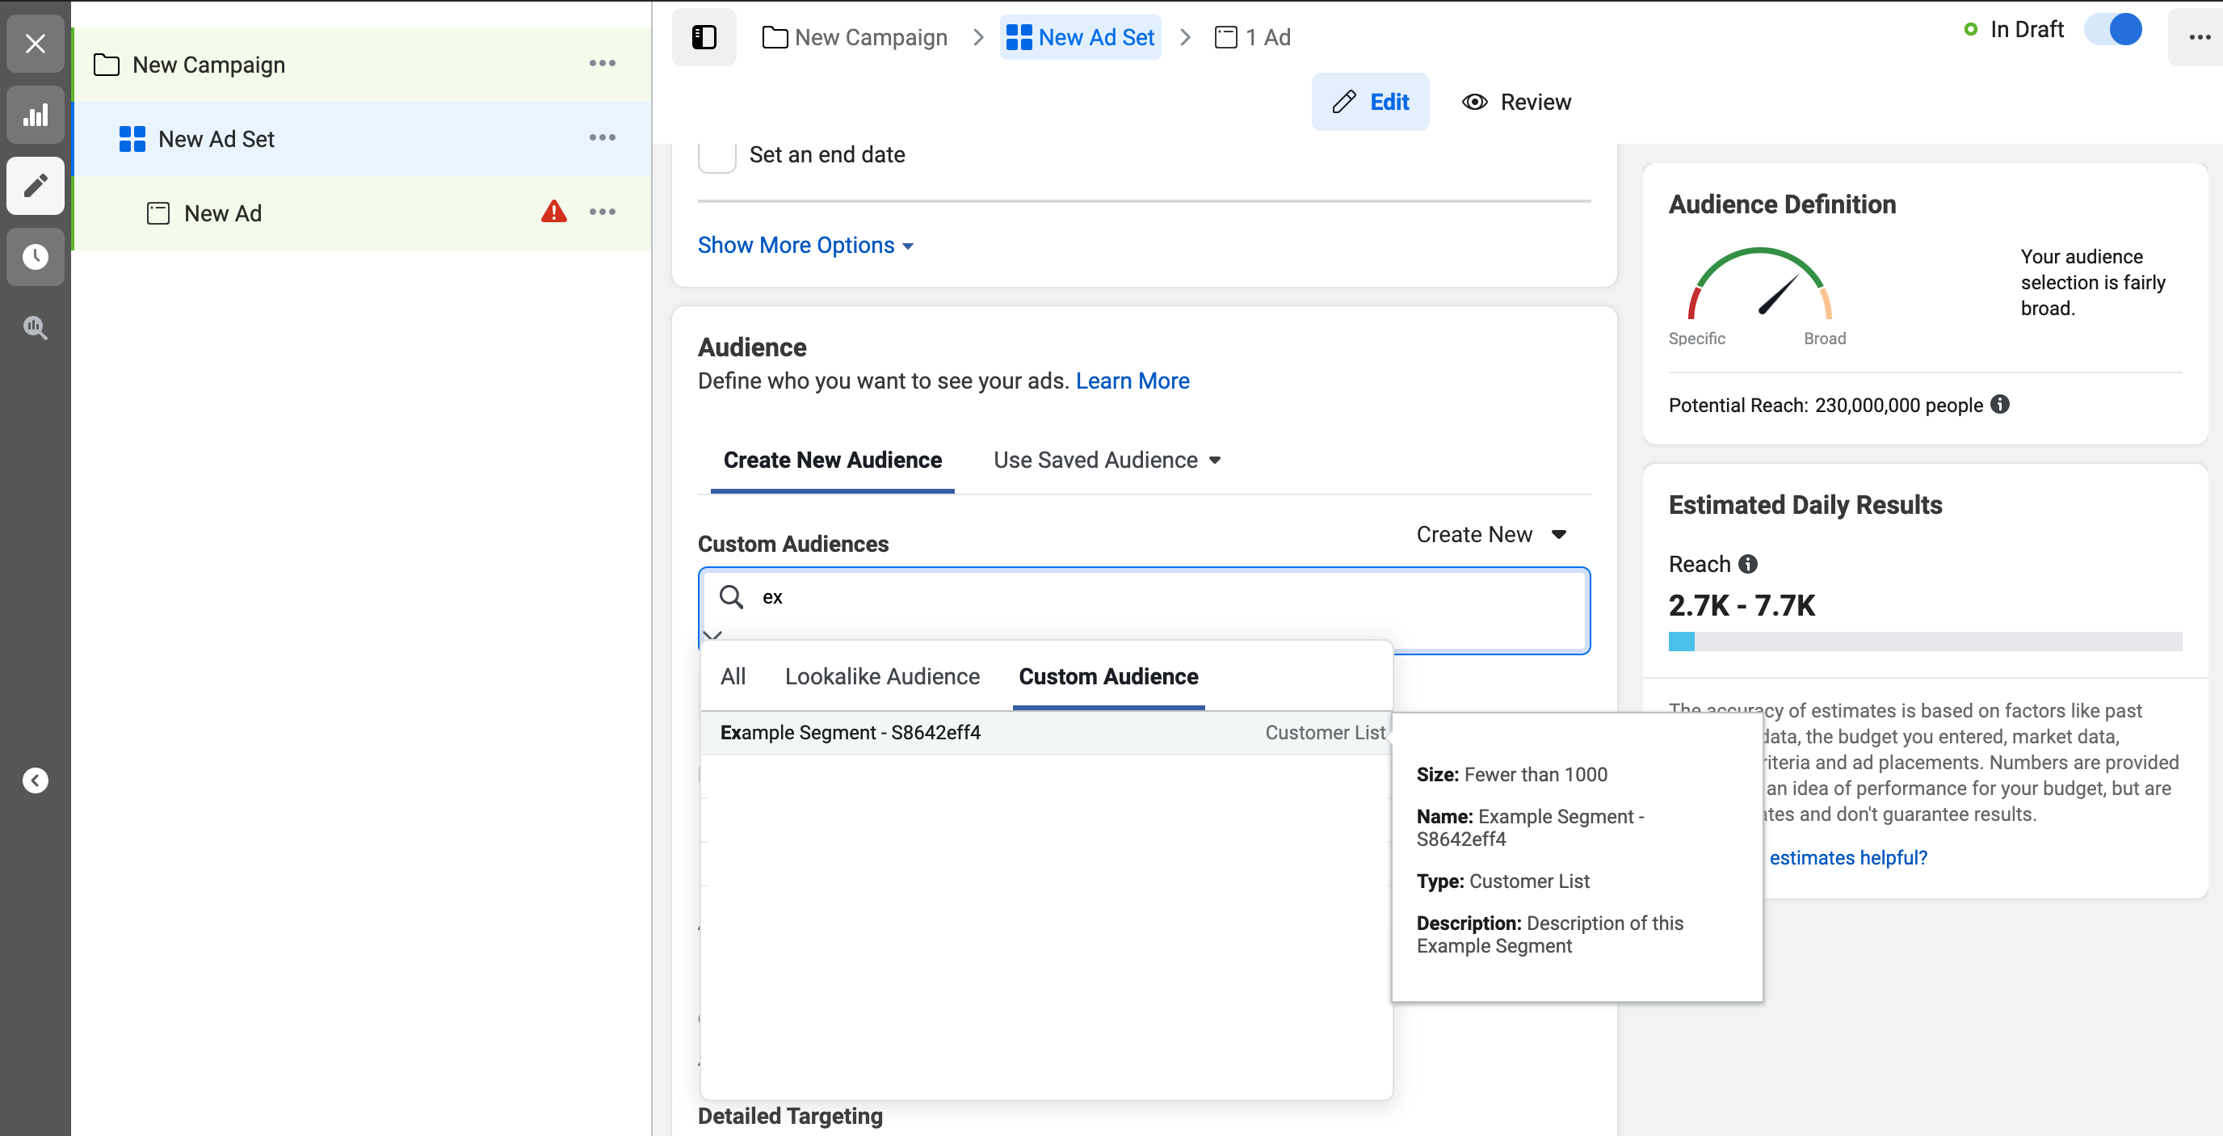Click the Learn More link
The image size is (2223, 1136).
(1132, 381)
